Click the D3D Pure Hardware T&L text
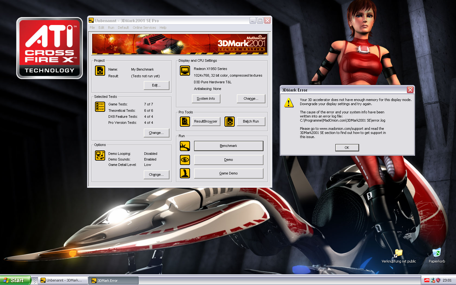 (212, 82)
